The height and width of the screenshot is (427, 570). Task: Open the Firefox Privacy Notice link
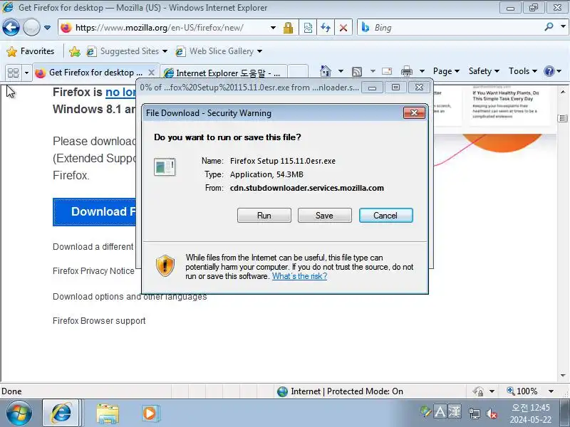[x=93, y=271]
